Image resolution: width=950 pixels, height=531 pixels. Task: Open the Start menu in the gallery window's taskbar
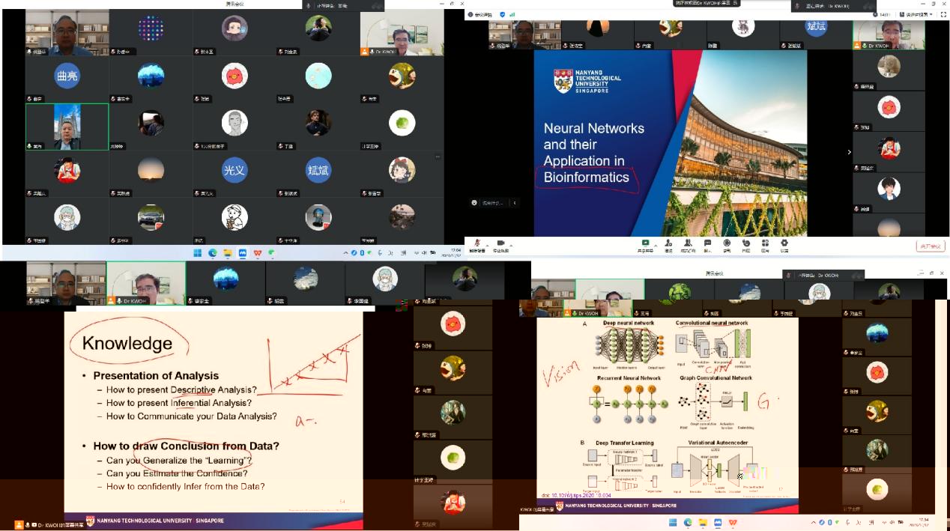click(198, 253)
